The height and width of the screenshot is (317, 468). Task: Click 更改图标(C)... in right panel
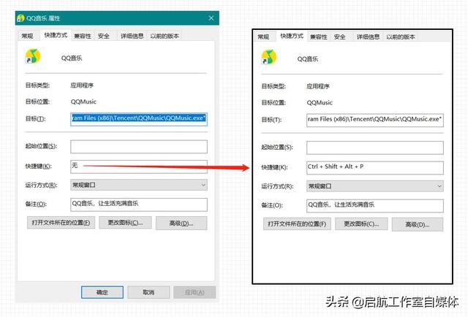click(361, 224)
